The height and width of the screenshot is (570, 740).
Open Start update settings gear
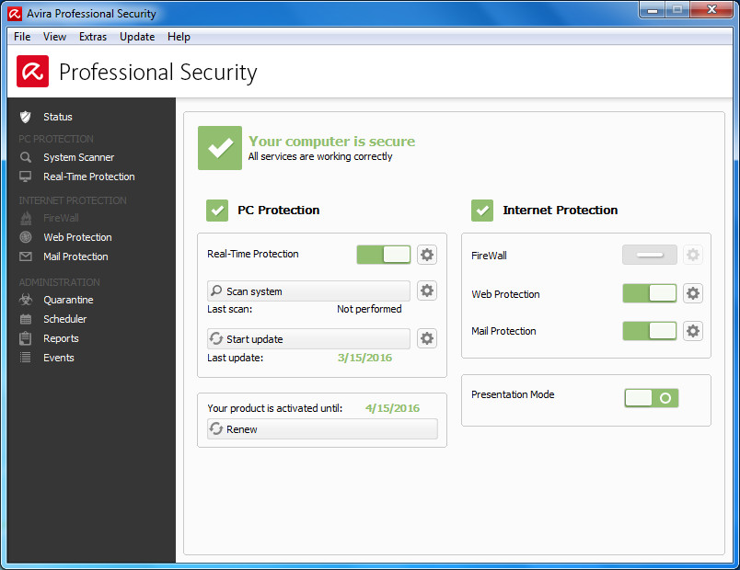click(427, 338)
